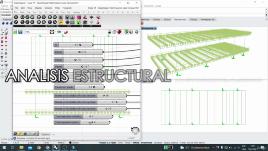Image resolution: width=268 pixels, height=151 pixels.
Task: Toggle RefObj in Rhino status bar
Action: click(x=136, y=143)
